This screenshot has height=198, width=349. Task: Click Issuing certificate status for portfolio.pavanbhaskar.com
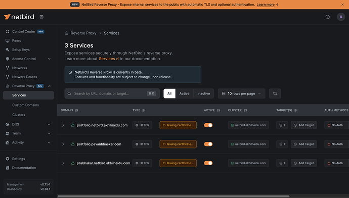[178, 144]
